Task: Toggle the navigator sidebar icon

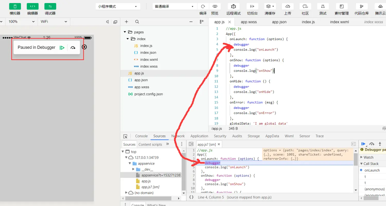Action: (x=191, y=144)
